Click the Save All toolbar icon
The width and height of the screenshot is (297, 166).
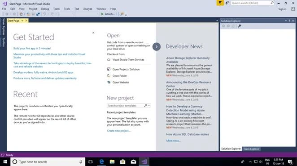click(x=38, y=14)
